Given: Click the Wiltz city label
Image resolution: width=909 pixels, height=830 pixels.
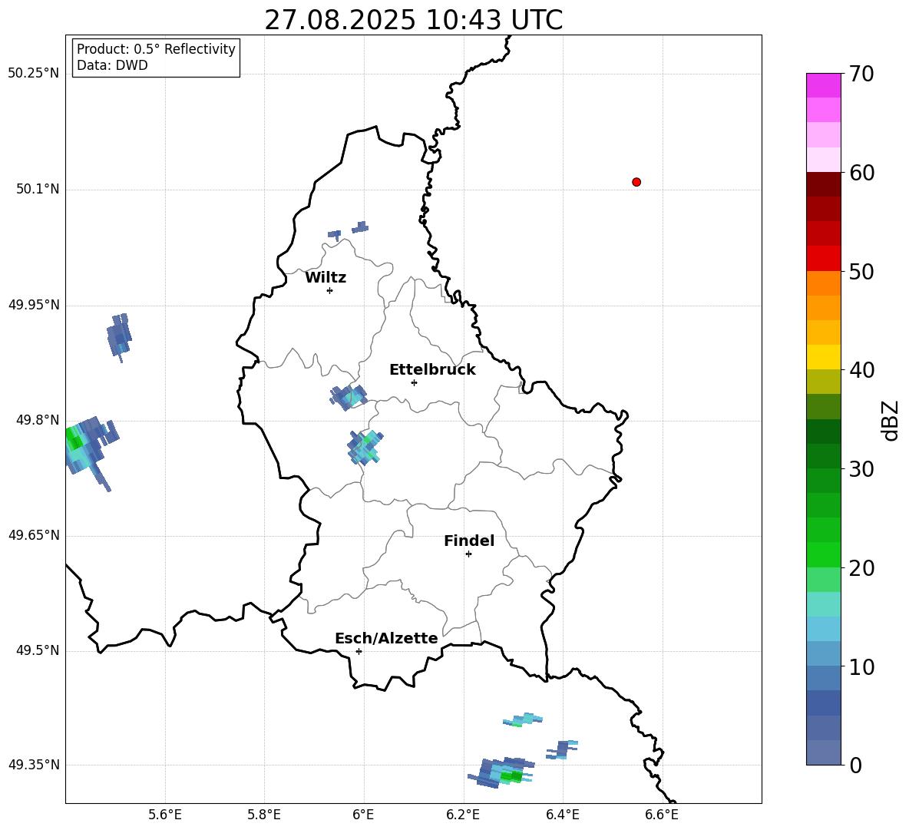Looking at the screenshot, I should click(x=326, y=278).
